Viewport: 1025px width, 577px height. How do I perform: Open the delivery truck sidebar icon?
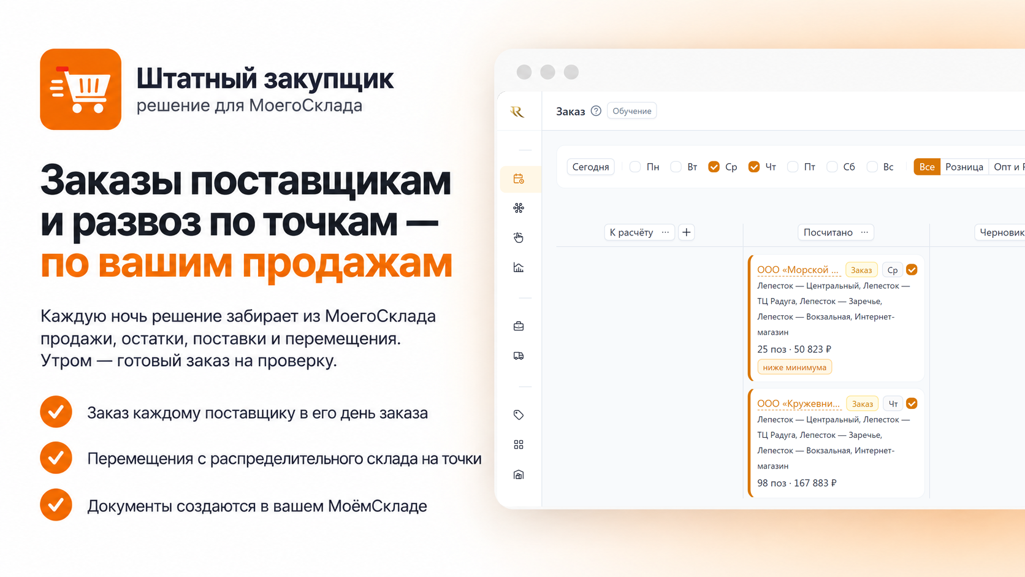519,356
